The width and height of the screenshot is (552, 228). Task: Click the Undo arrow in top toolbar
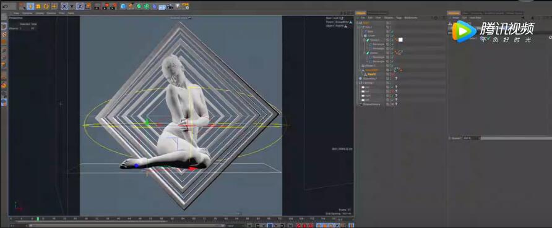point(6,6)
